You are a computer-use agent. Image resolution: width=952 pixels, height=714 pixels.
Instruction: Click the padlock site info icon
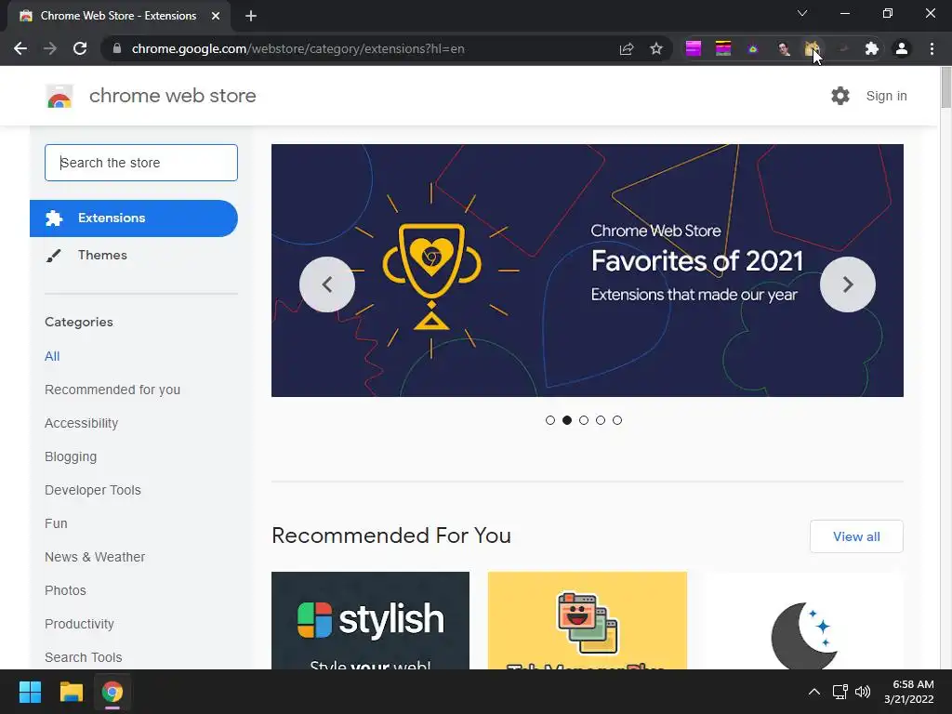(117, 48)
